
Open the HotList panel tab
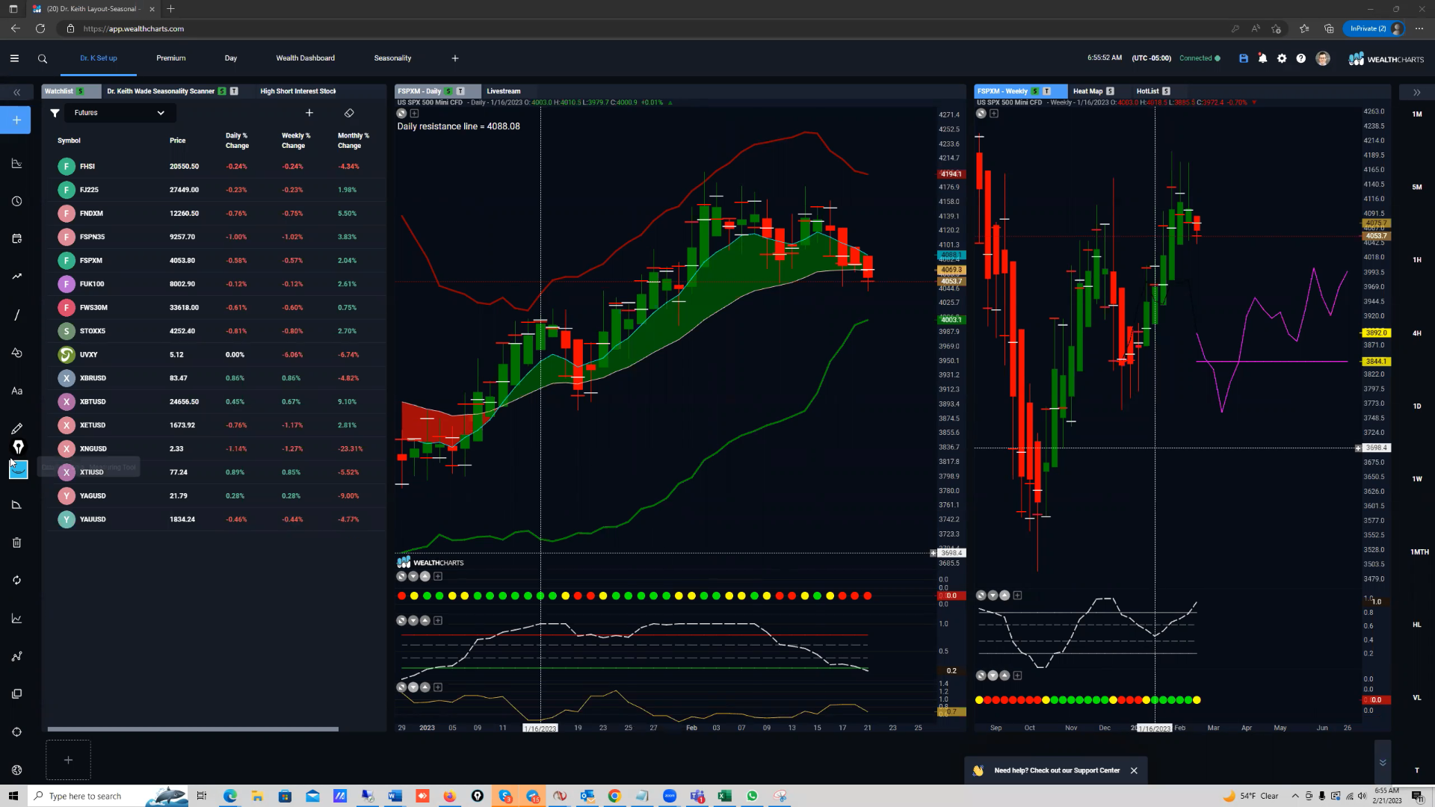(x=1147, y=91)
